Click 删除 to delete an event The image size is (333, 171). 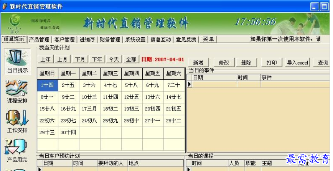(x=246, y=62)
